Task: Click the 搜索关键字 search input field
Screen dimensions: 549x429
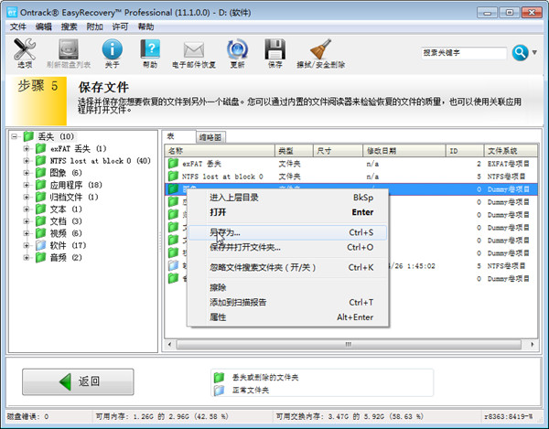Action: point(464,53)
